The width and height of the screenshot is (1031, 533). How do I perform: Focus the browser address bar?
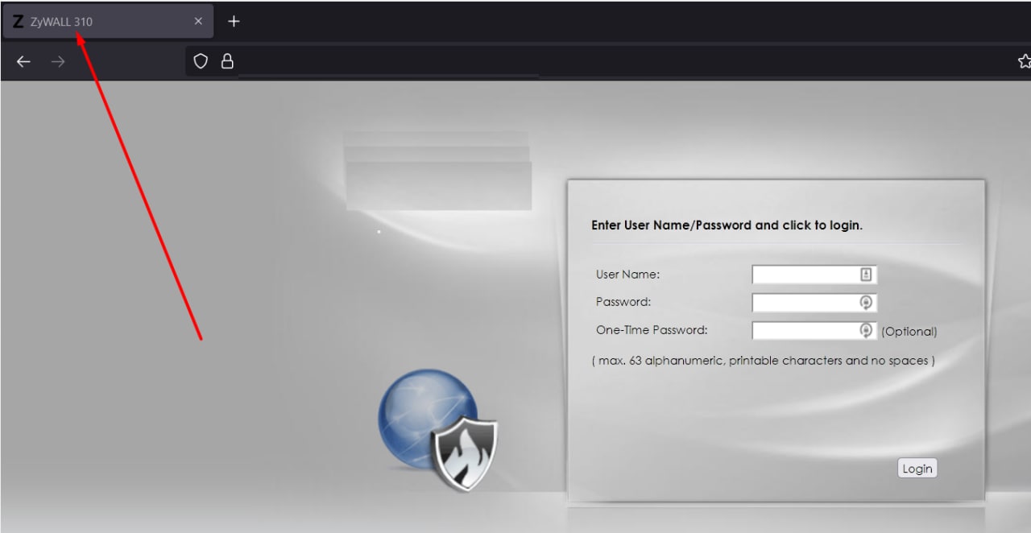[612, 61]
